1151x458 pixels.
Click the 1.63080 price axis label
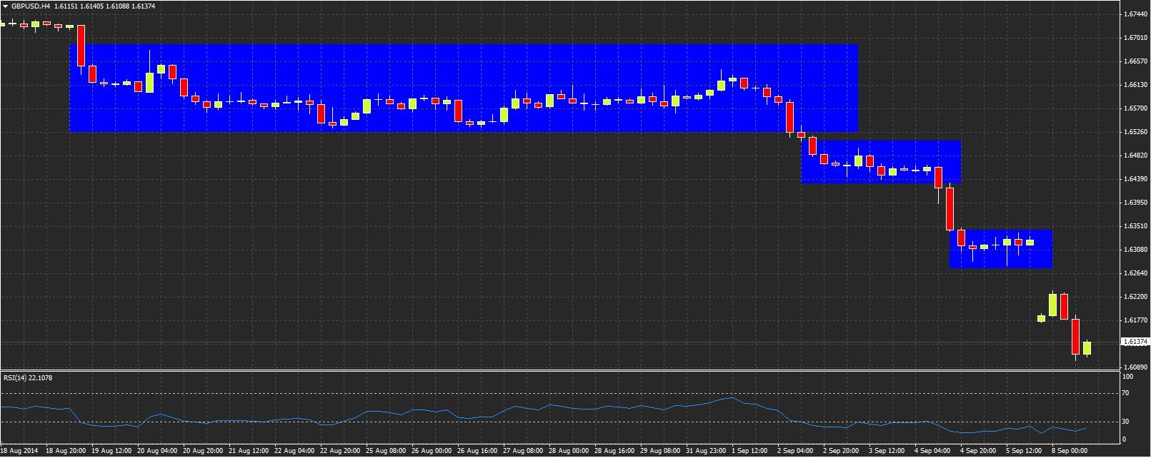tap(1136, 249)
